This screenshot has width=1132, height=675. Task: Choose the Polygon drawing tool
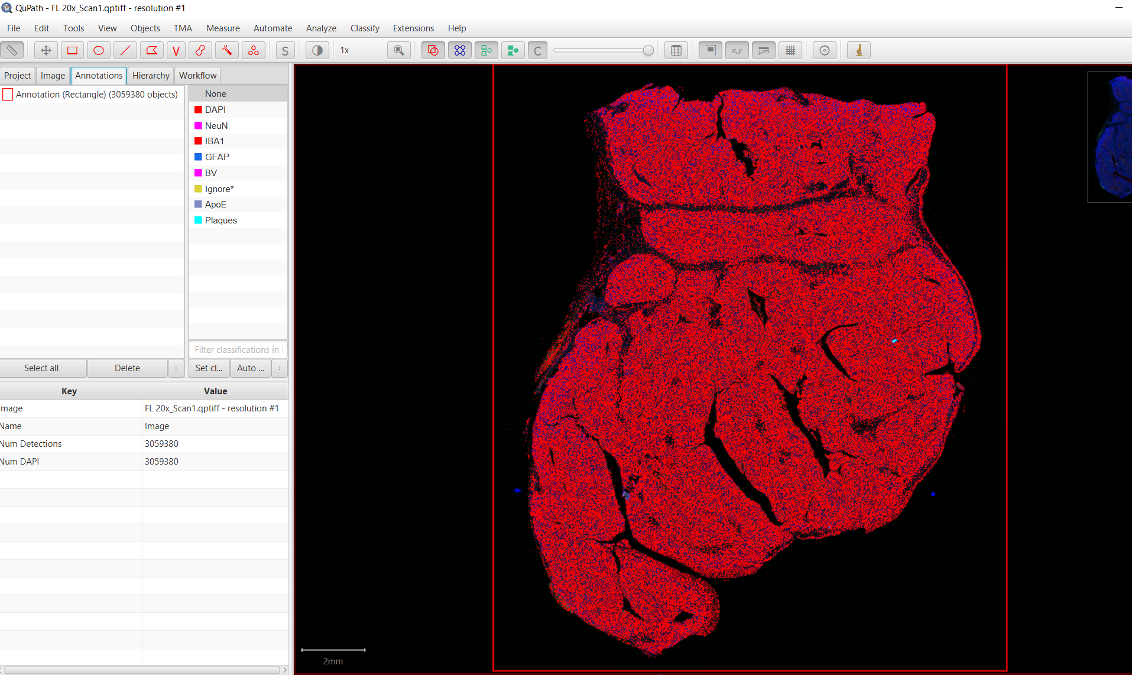pyautogui.click(x=152, y=50)
